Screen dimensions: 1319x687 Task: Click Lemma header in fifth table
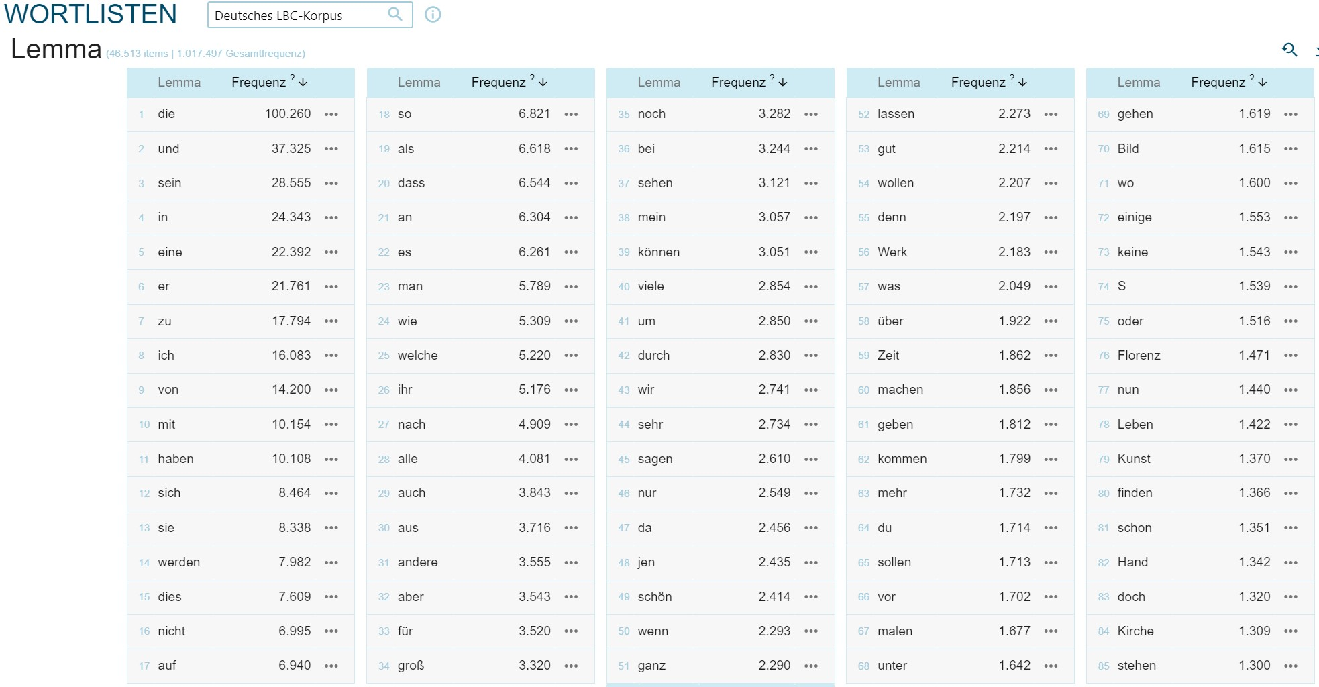1139,82
